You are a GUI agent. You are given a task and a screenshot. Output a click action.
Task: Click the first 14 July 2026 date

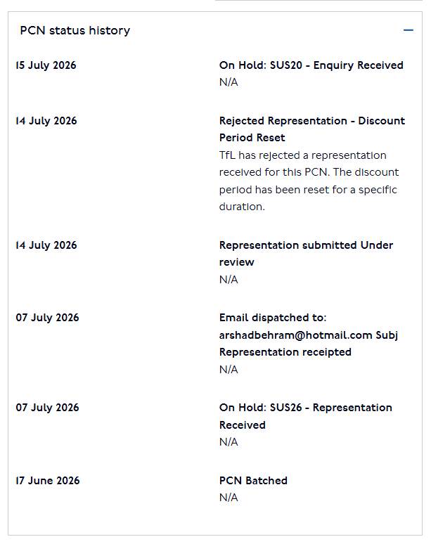(x=46, y=121)
